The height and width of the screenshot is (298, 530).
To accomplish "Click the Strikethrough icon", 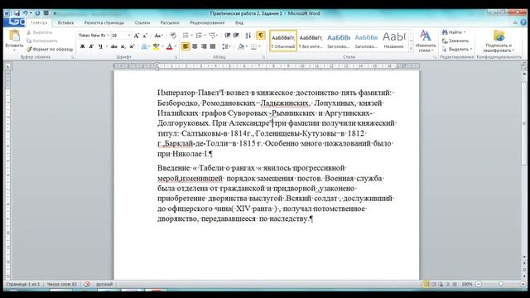I will [114, 46].
